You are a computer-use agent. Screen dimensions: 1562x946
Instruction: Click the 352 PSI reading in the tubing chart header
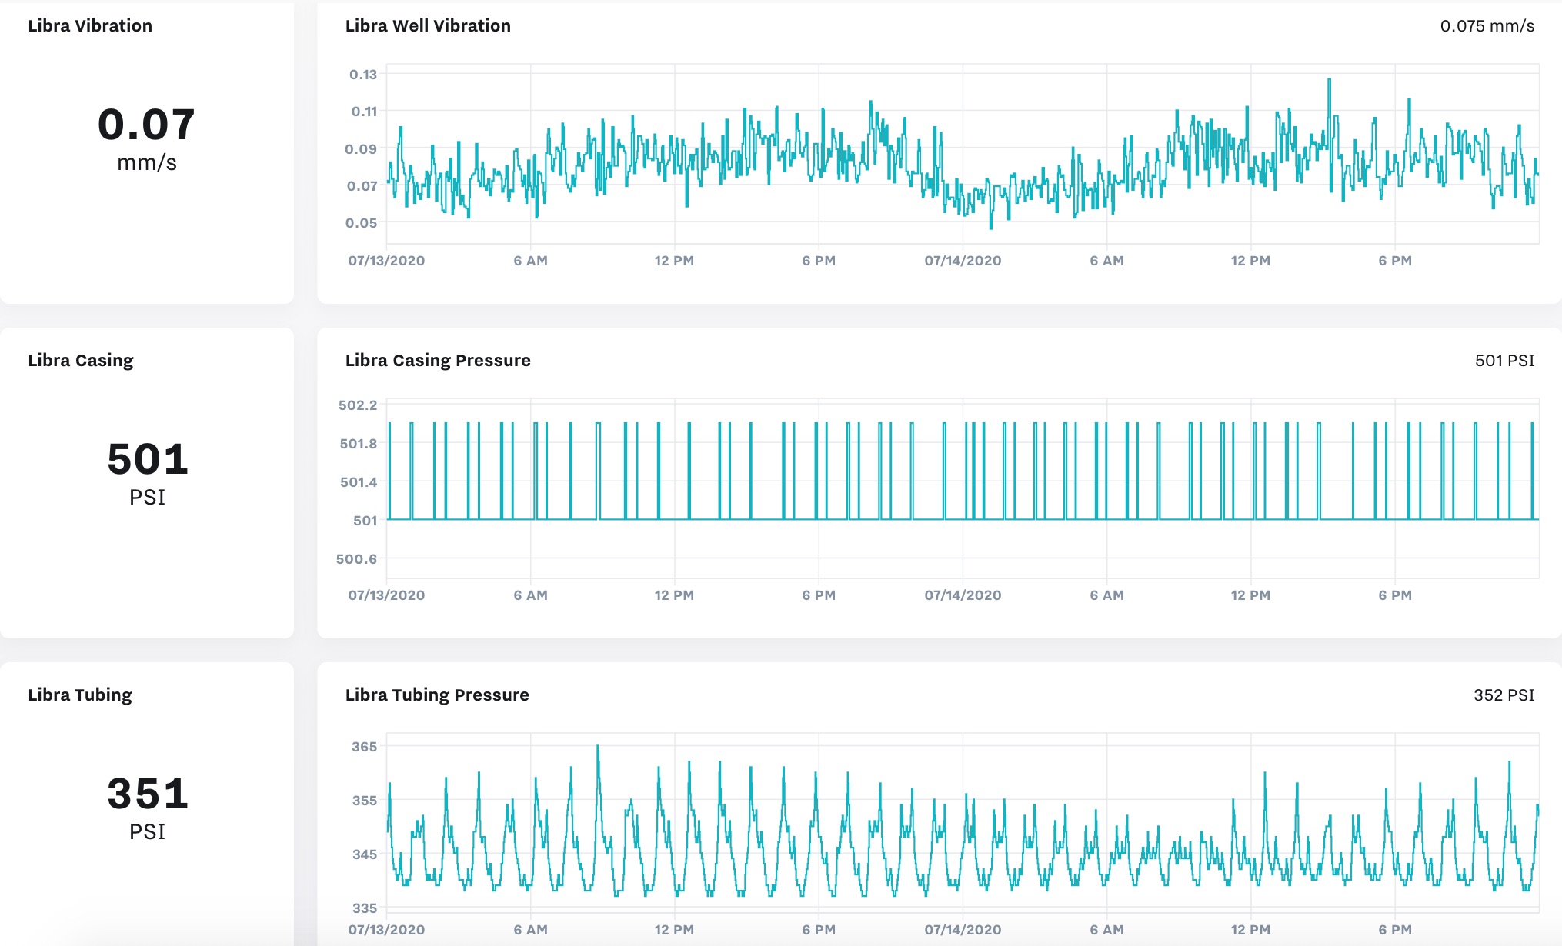[1504, 695]
